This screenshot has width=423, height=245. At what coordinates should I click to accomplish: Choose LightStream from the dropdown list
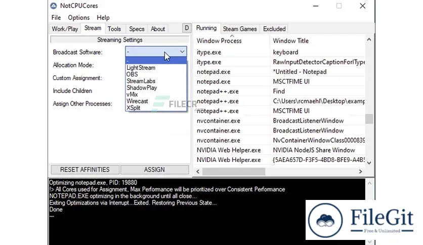point(156,68)
